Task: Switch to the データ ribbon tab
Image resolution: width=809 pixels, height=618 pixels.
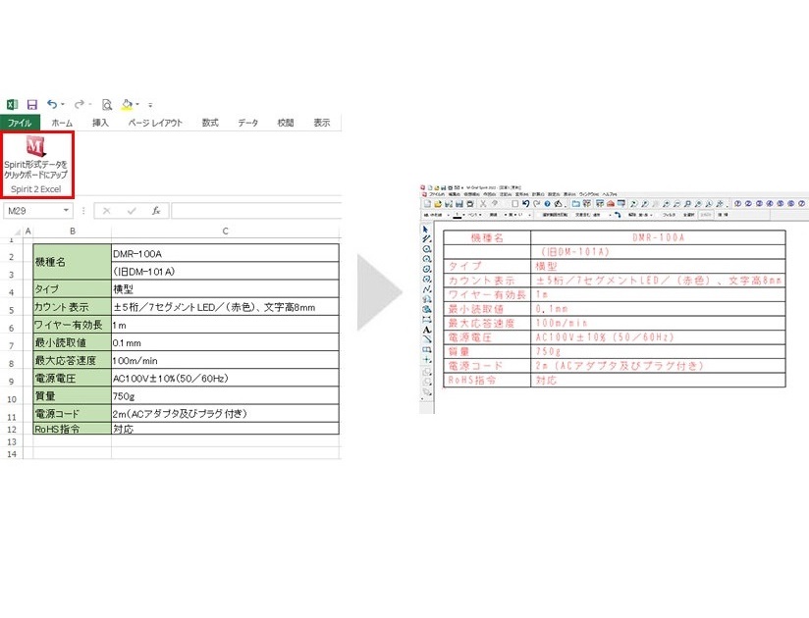Action: click(247, 124)
